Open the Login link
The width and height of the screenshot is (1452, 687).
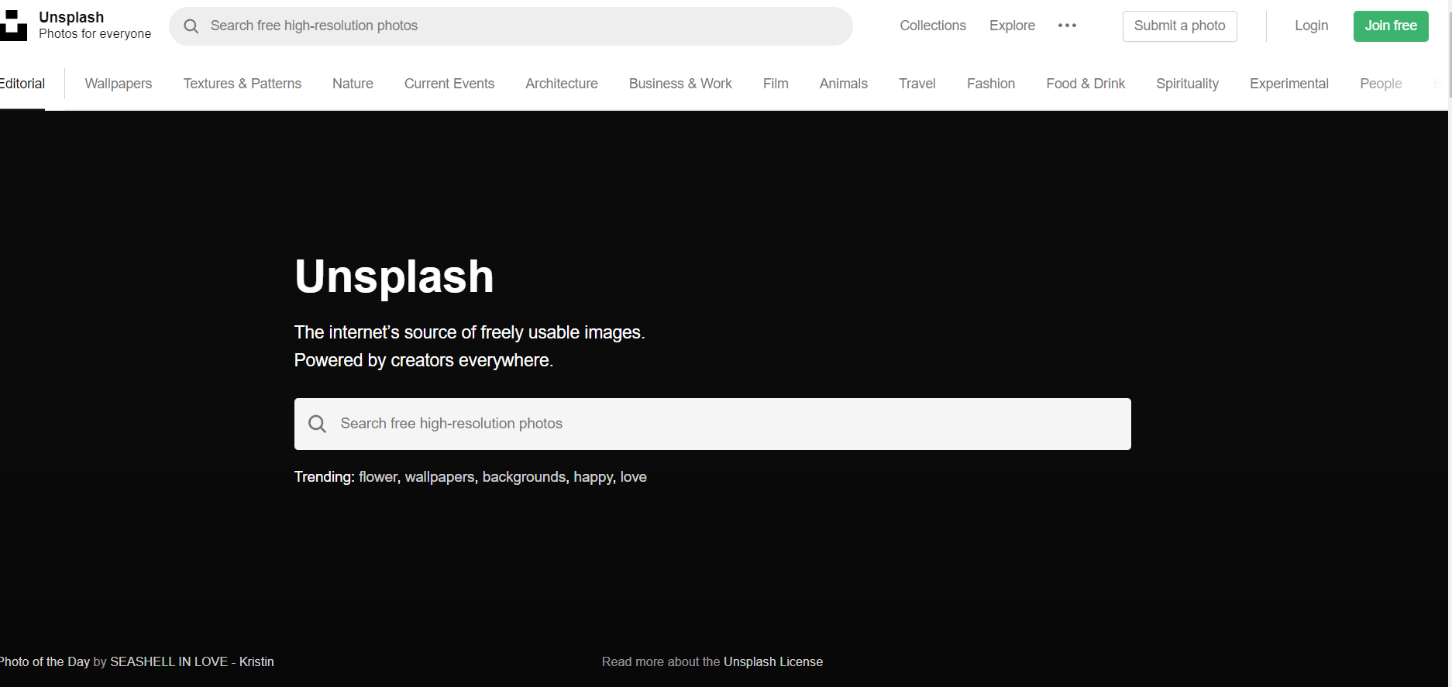click(1311, 26)
